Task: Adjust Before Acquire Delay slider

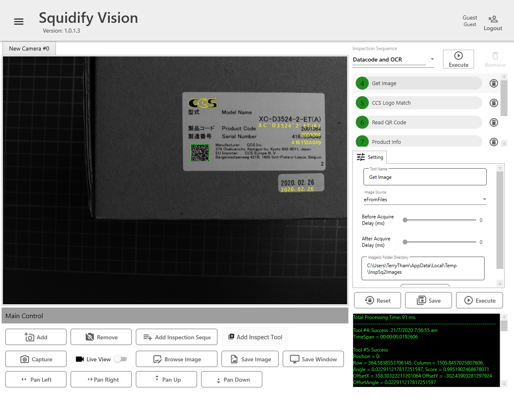Action: (440, 220)
